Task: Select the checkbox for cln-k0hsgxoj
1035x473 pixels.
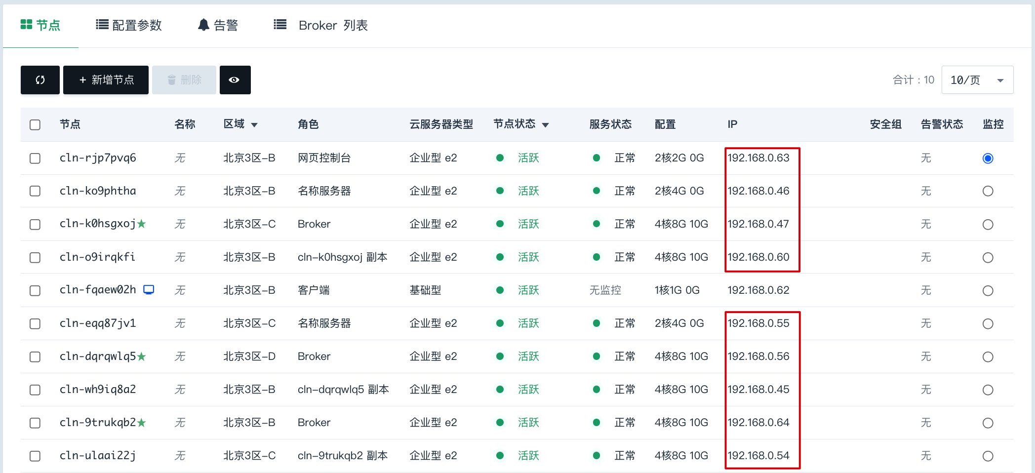Action: pos(35,225)
